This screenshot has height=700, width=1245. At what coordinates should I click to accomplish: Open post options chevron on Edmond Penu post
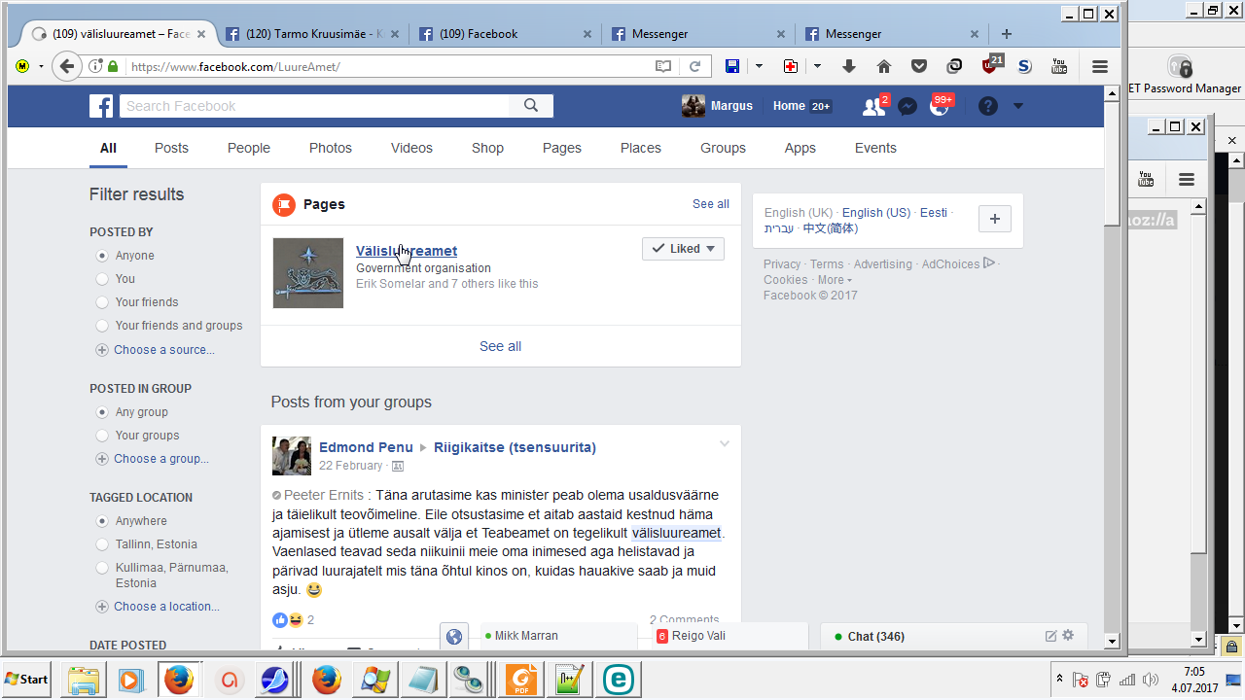[x=724, y=444]
